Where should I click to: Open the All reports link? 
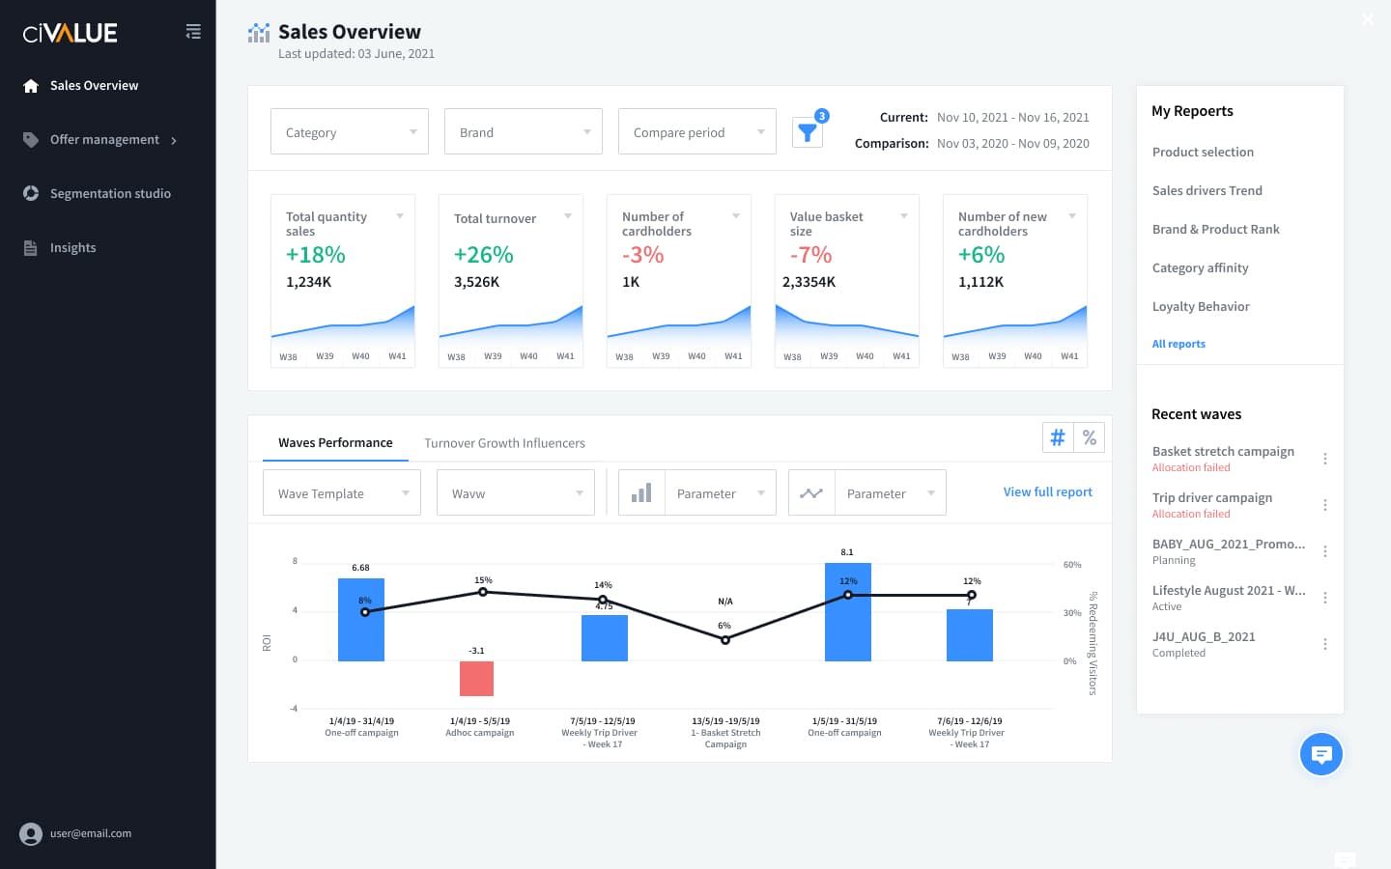click(x=1178, y=344)
